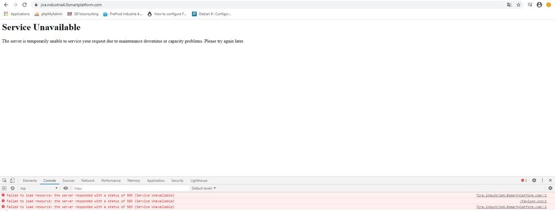The height and width of the screenshot is (211, 555).
Task: Open the 'top' JavaScript context dropdown
Action: point(39,188)
